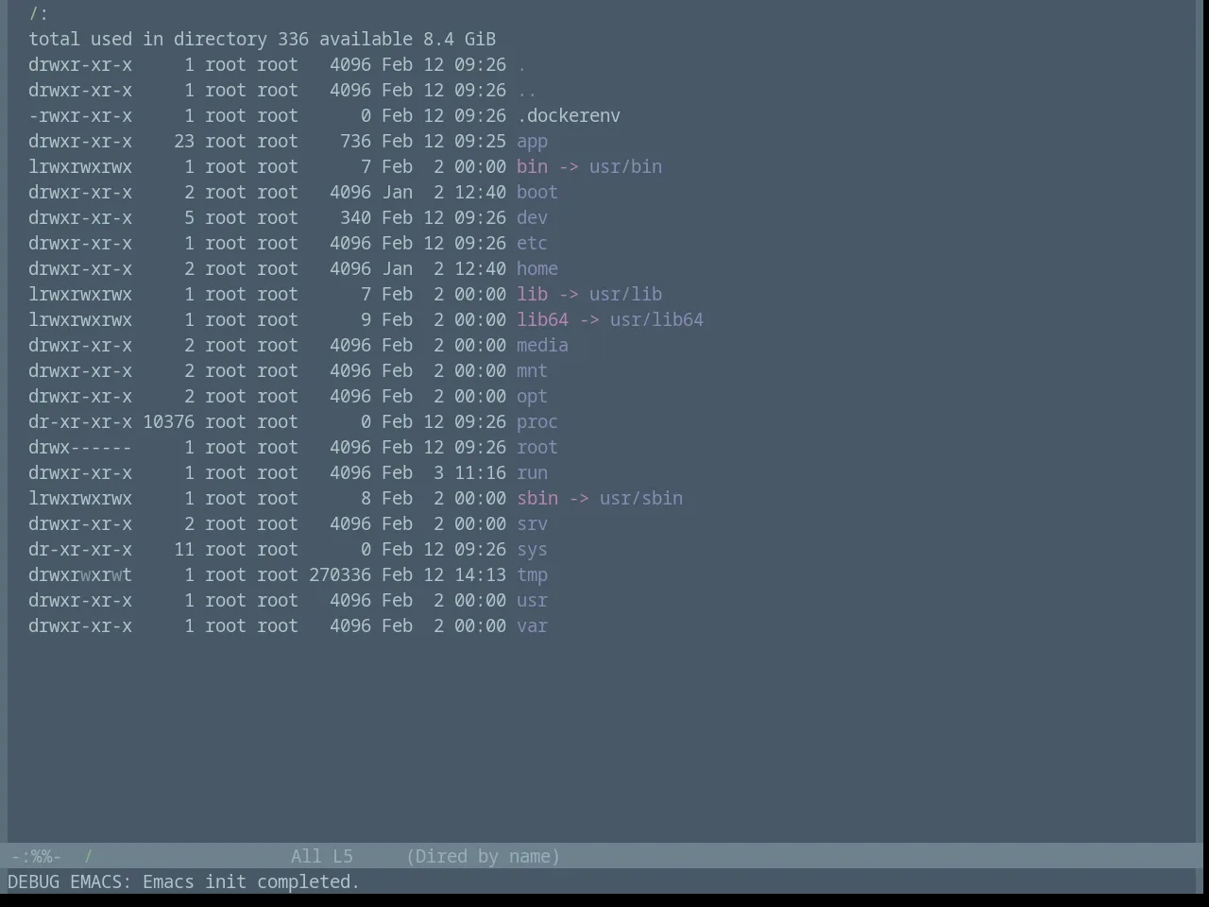Open the media directory entry
The image size is (1209, 907).
(x=542, y=346)
